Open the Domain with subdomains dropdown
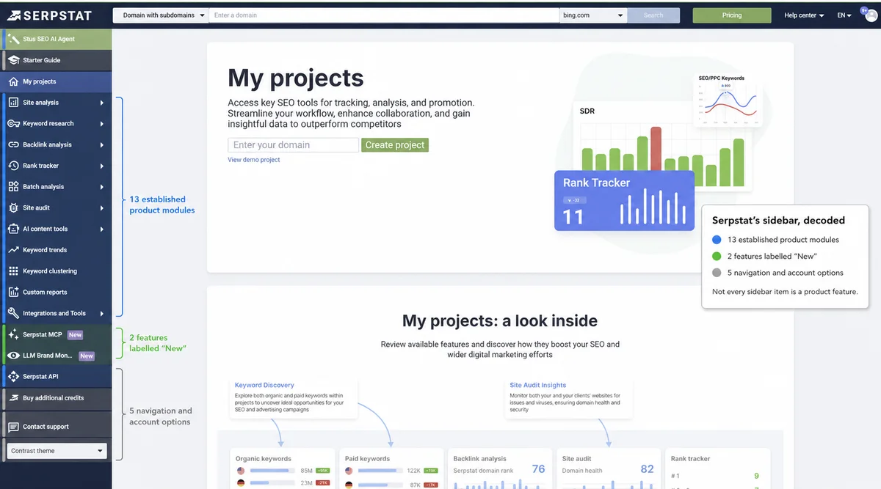Viewport: 881px width, 489px height. click(161, 15)
